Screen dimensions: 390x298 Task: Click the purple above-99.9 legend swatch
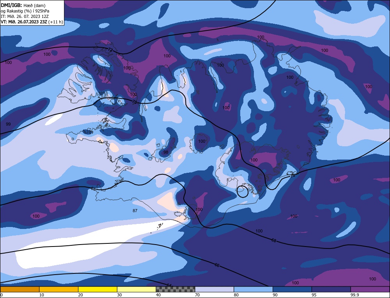pyautogui.click(x=370, y=289)
